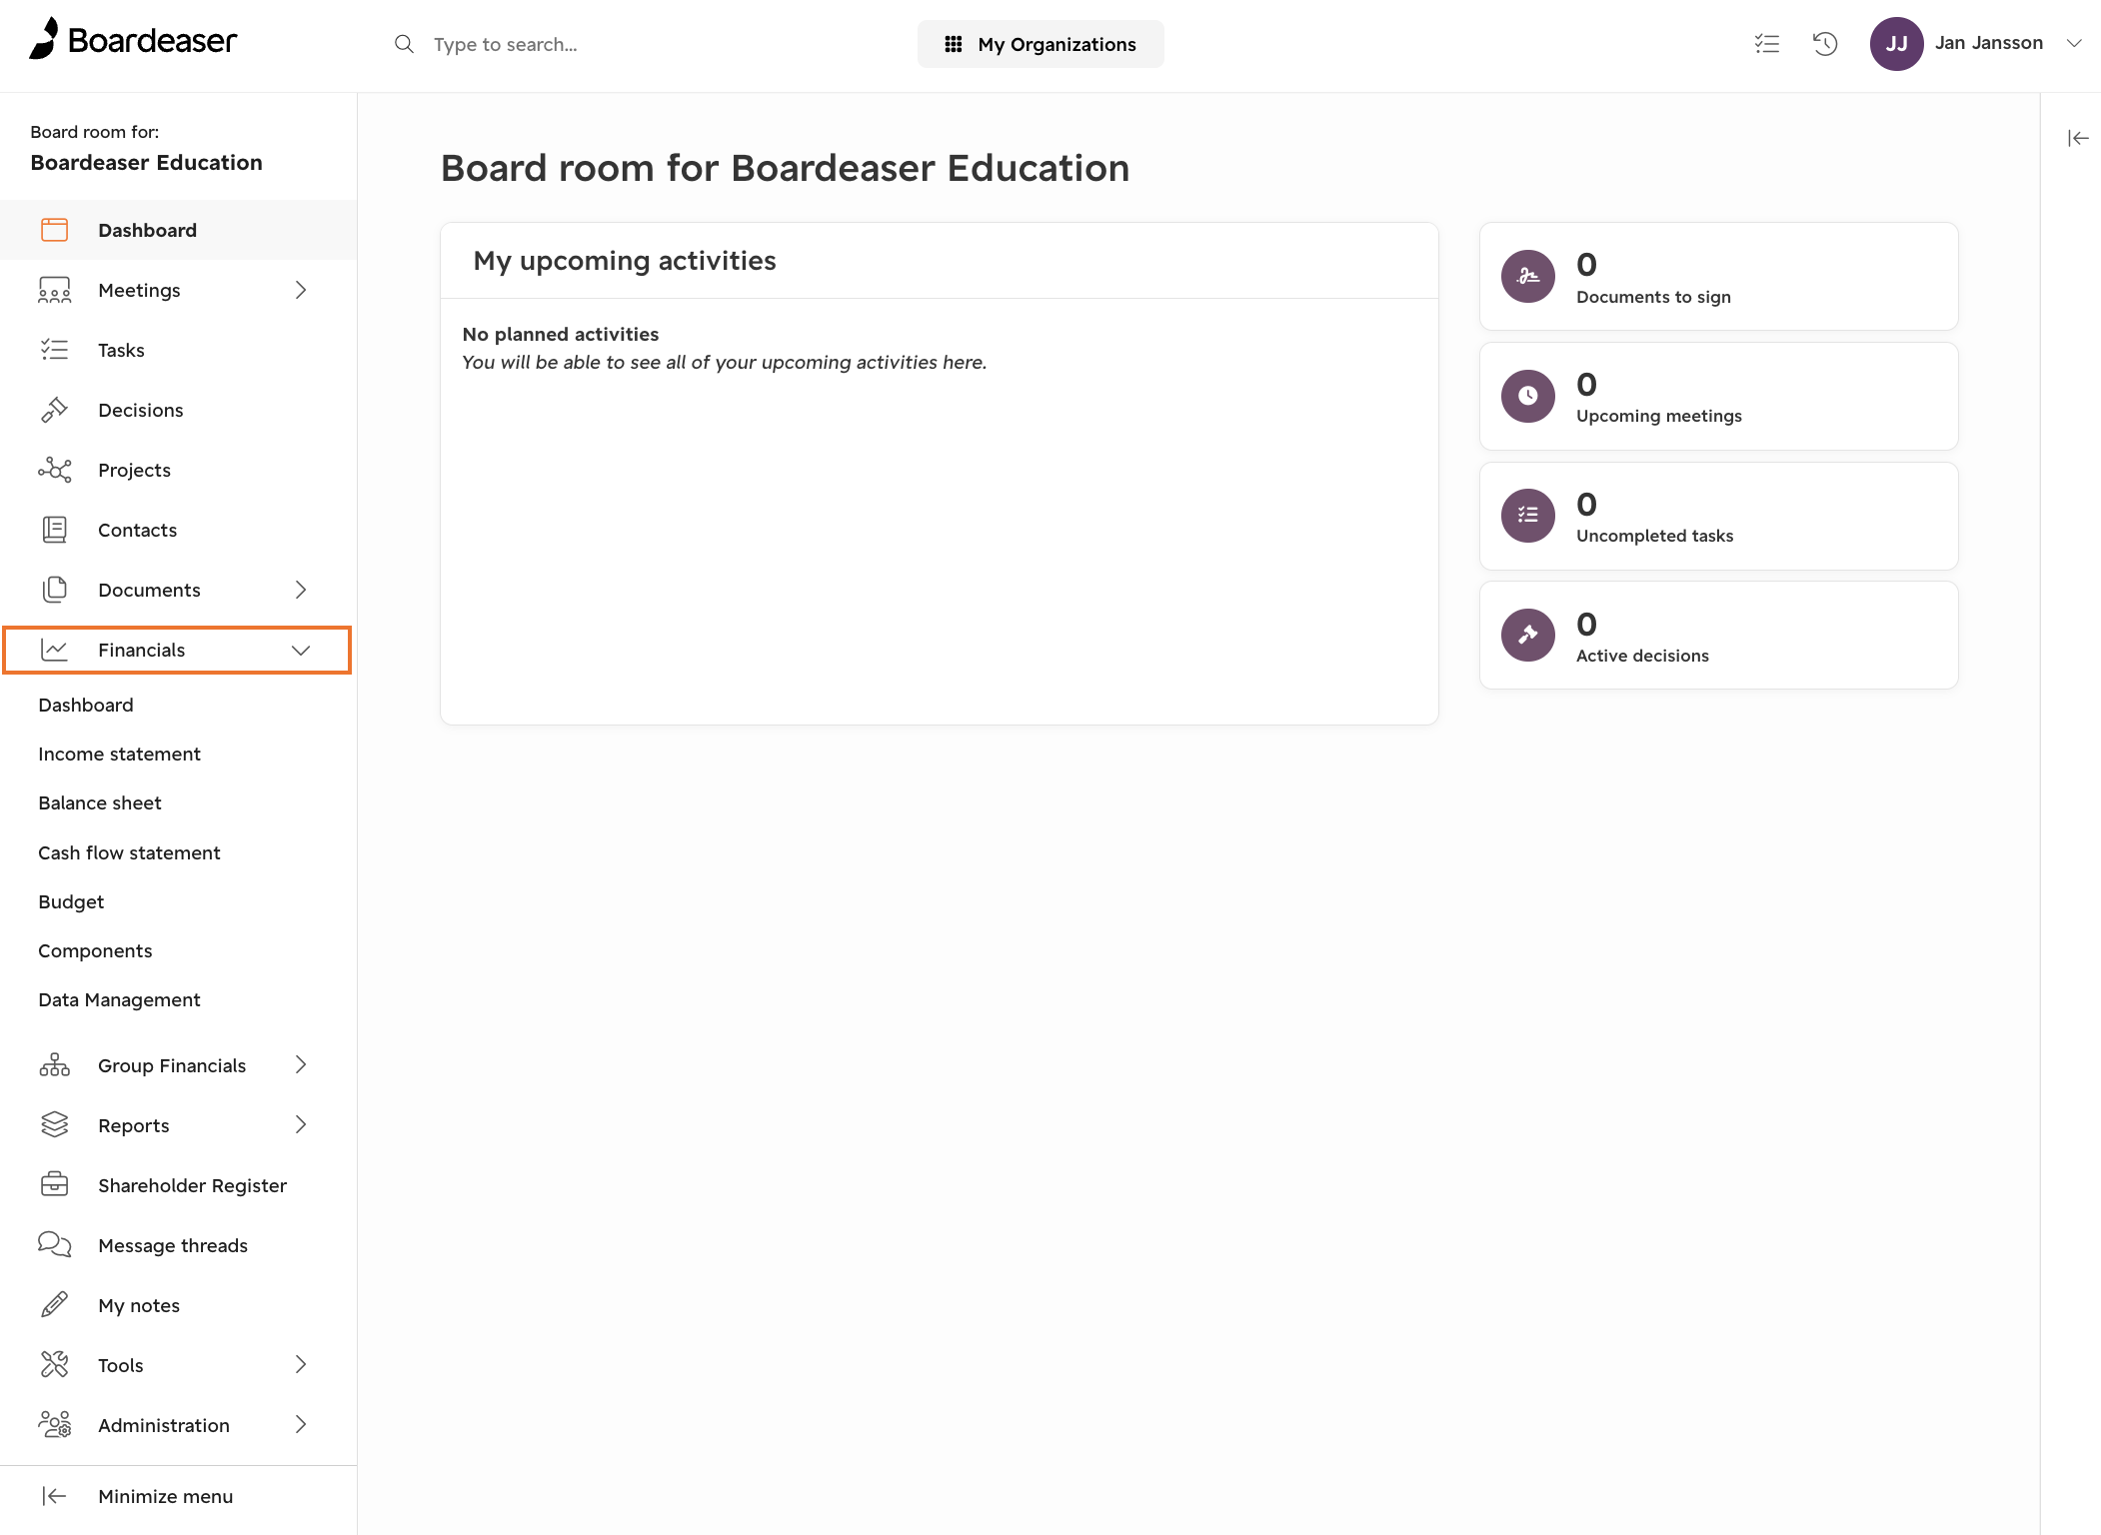Expand the Meetings submenu chevron

(x=301, y=290)
